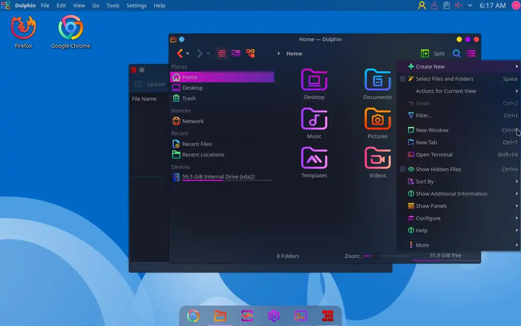Expand Actions for Current View submenu
This screenshot has width=521, height=326.
point(459,91)
